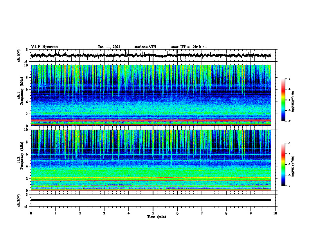Click the "0" tick on the time axis
The image size is (310, 239).
[31, 213]
